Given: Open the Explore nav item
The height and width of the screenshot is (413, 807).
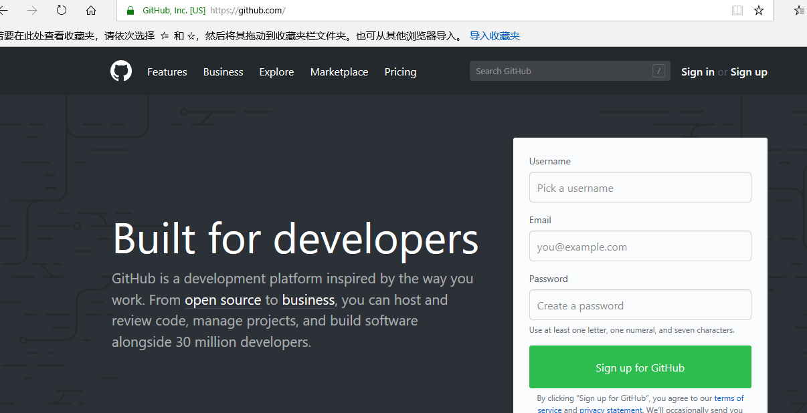Looking at the screenshot, I should pos(276,72).
